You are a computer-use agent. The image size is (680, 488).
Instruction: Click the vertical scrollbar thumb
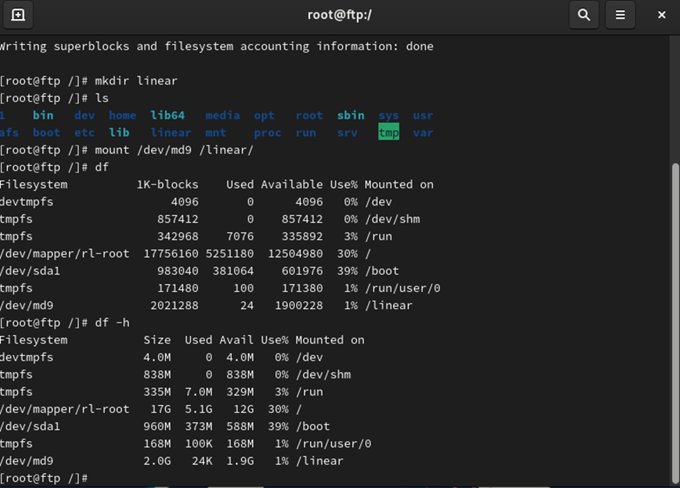coord(675,323)
